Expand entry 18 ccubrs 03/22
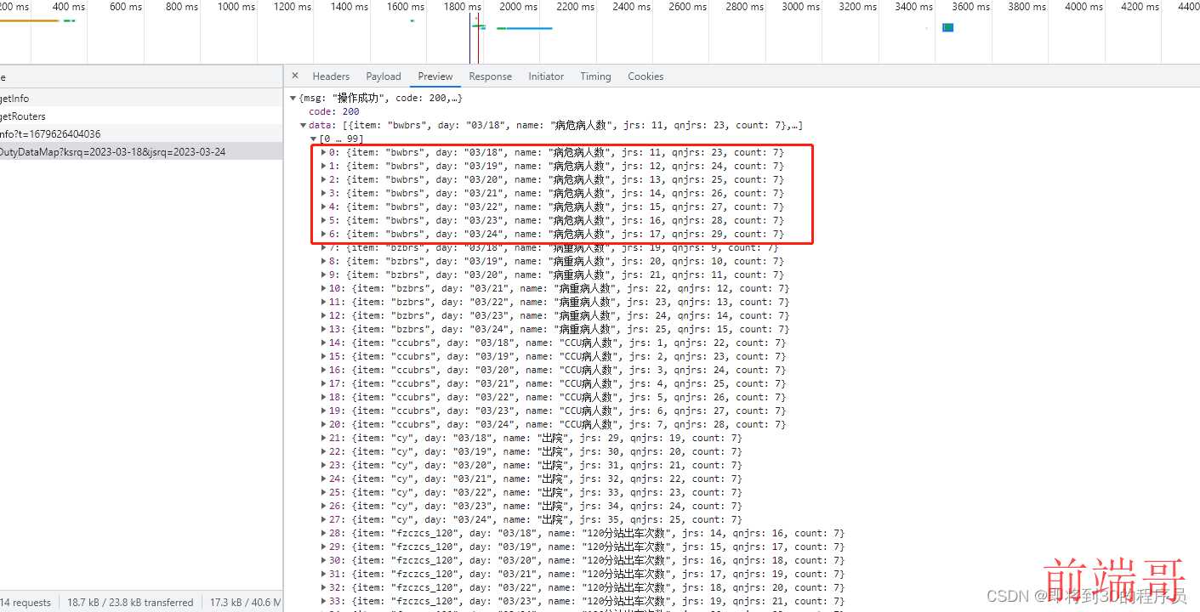Screen dimensions: 1200x612 tap(323, 397)
